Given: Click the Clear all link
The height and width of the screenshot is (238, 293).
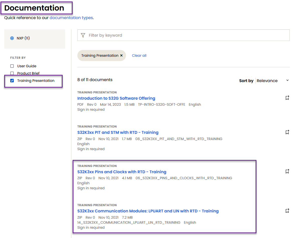Looking at the screenshot, I should [139, 55].
